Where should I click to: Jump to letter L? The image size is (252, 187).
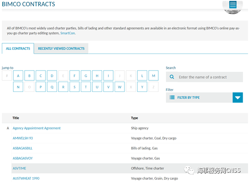click(142, 75)
